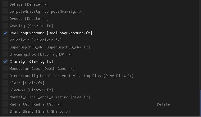Enable the Blooming_HDR effect checkbox
201x117 pixels.
tap(5, 54)
